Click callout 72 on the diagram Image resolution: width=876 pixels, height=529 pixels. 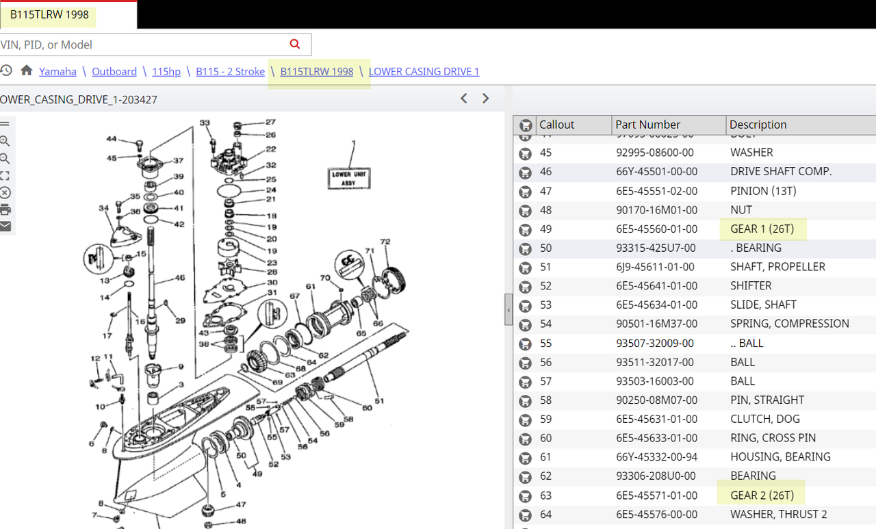385,242
